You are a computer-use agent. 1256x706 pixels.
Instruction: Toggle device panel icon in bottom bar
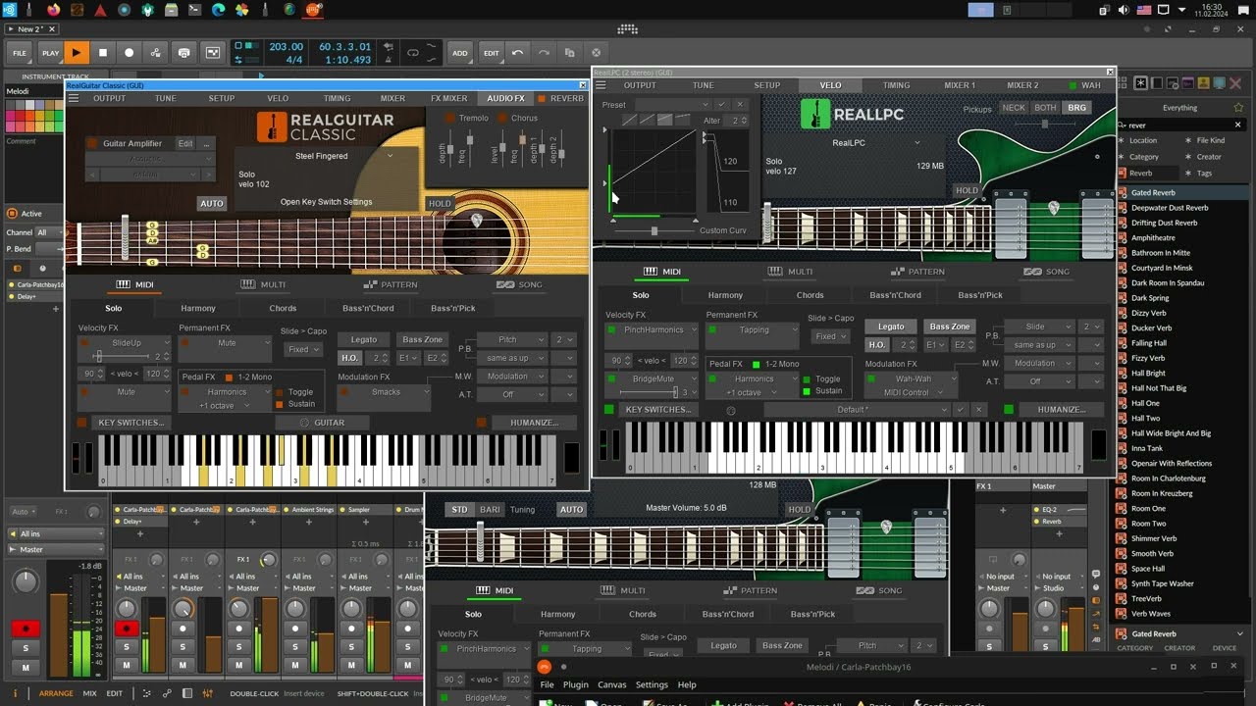[188, 693]
